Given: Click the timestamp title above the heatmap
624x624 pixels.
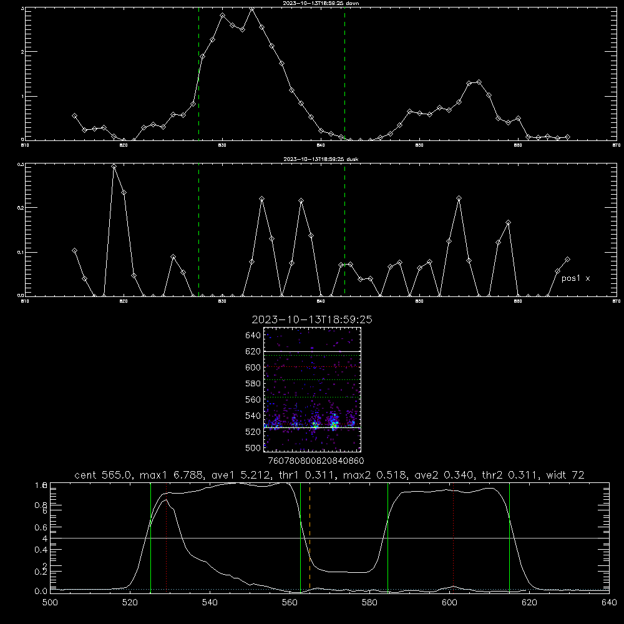Looking at the screenshot, I should (312, 319).
